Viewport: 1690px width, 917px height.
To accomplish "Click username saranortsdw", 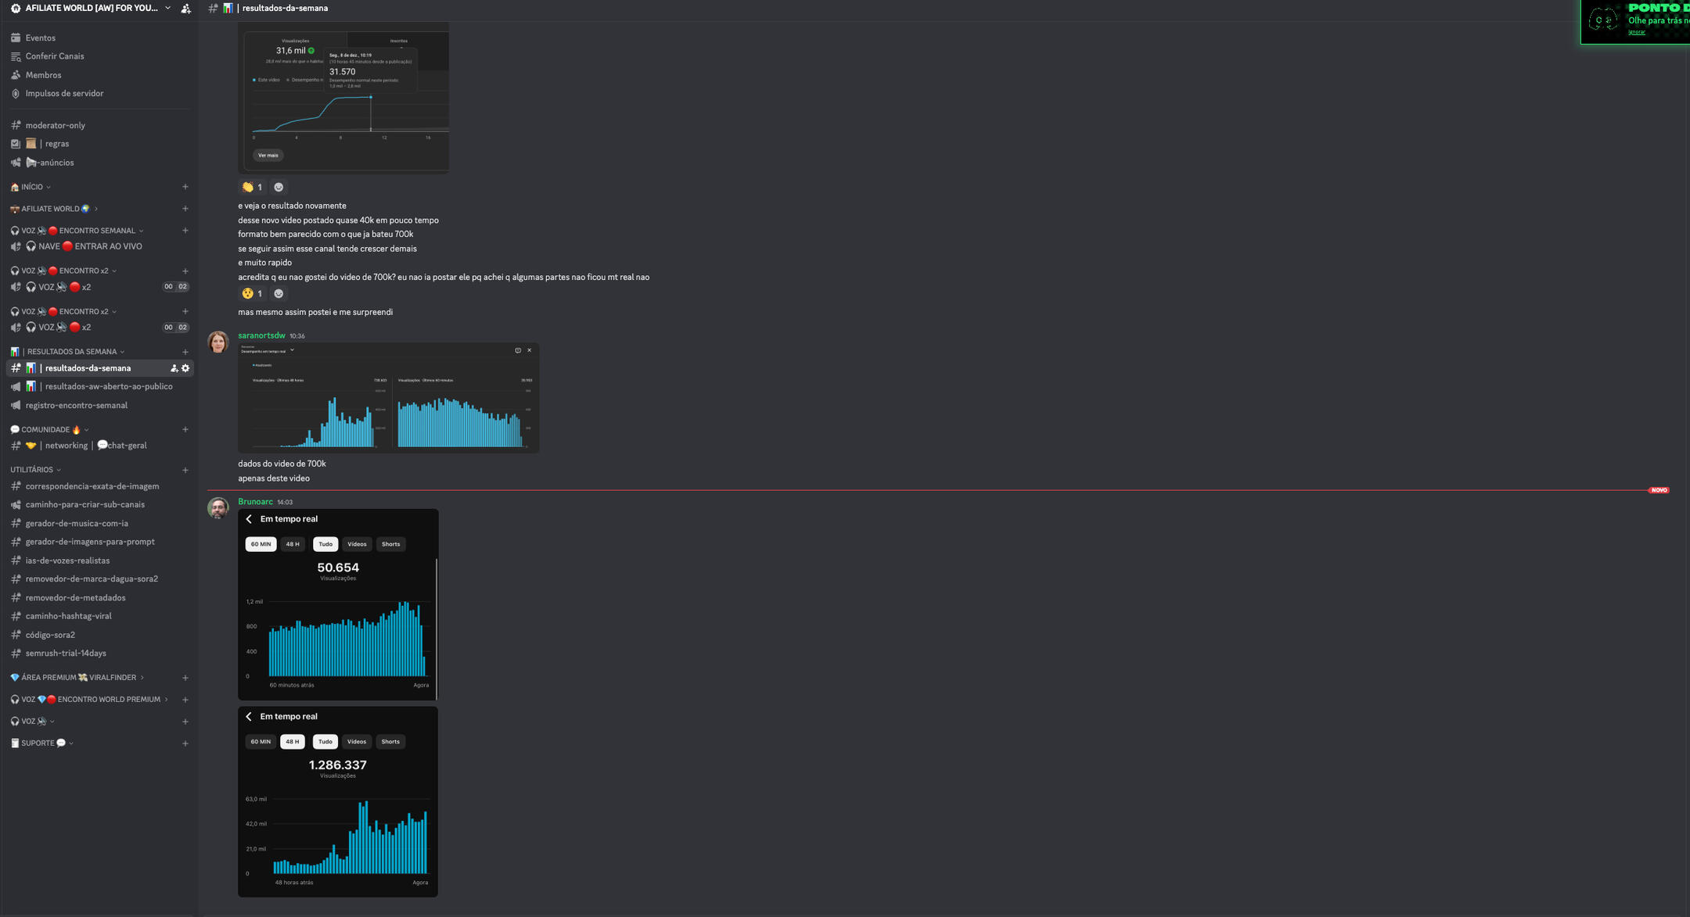I will click(x=261, y=335).
